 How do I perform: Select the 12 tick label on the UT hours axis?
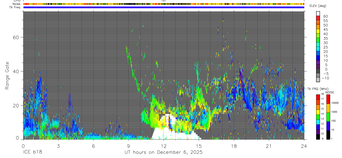click(x=163, y=146)
